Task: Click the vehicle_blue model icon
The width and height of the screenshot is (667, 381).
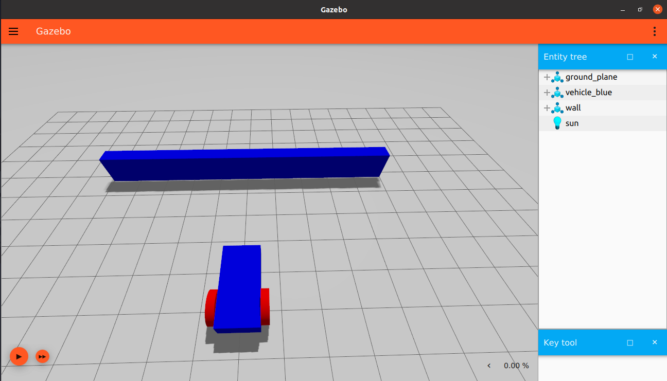Action: (x=557, y=93)
